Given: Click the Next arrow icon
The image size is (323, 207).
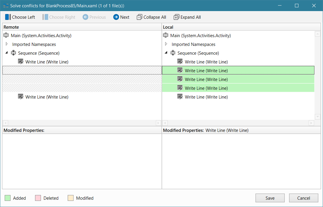Looking at the screenshot, I should pyautogui.click(x=116, y=17).
